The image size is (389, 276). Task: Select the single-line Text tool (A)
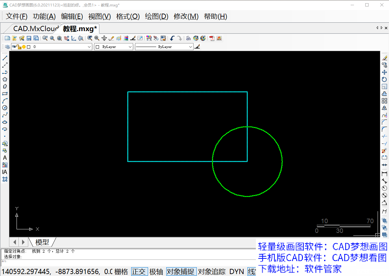[5, 158]
